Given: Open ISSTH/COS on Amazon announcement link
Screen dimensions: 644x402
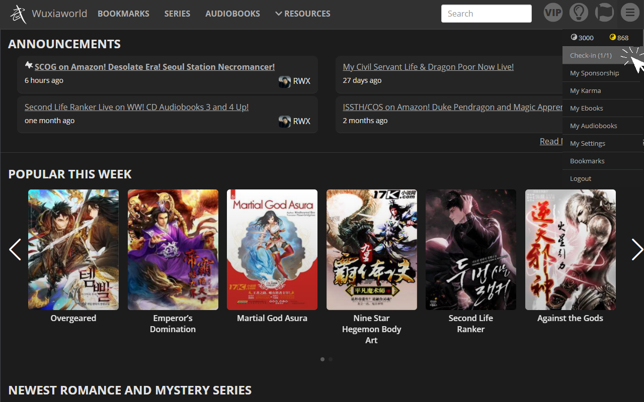Looking at the screenshot, I should tap(453, 107).
